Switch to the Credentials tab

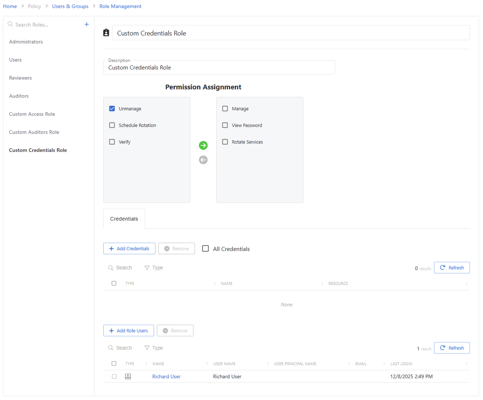(x=124, y=218)
